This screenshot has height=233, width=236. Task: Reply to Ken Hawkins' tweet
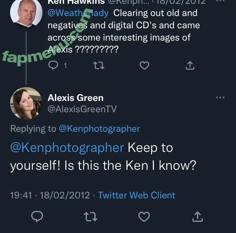pos(54,65)
